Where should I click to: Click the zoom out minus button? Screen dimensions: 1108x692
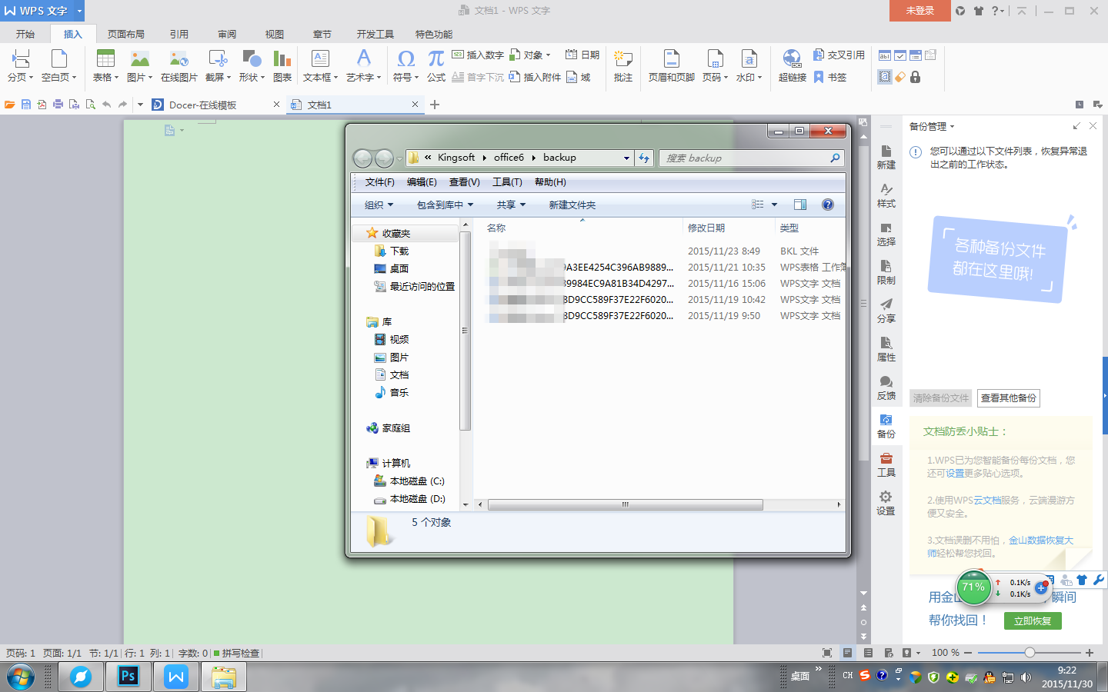pos(968,653)
